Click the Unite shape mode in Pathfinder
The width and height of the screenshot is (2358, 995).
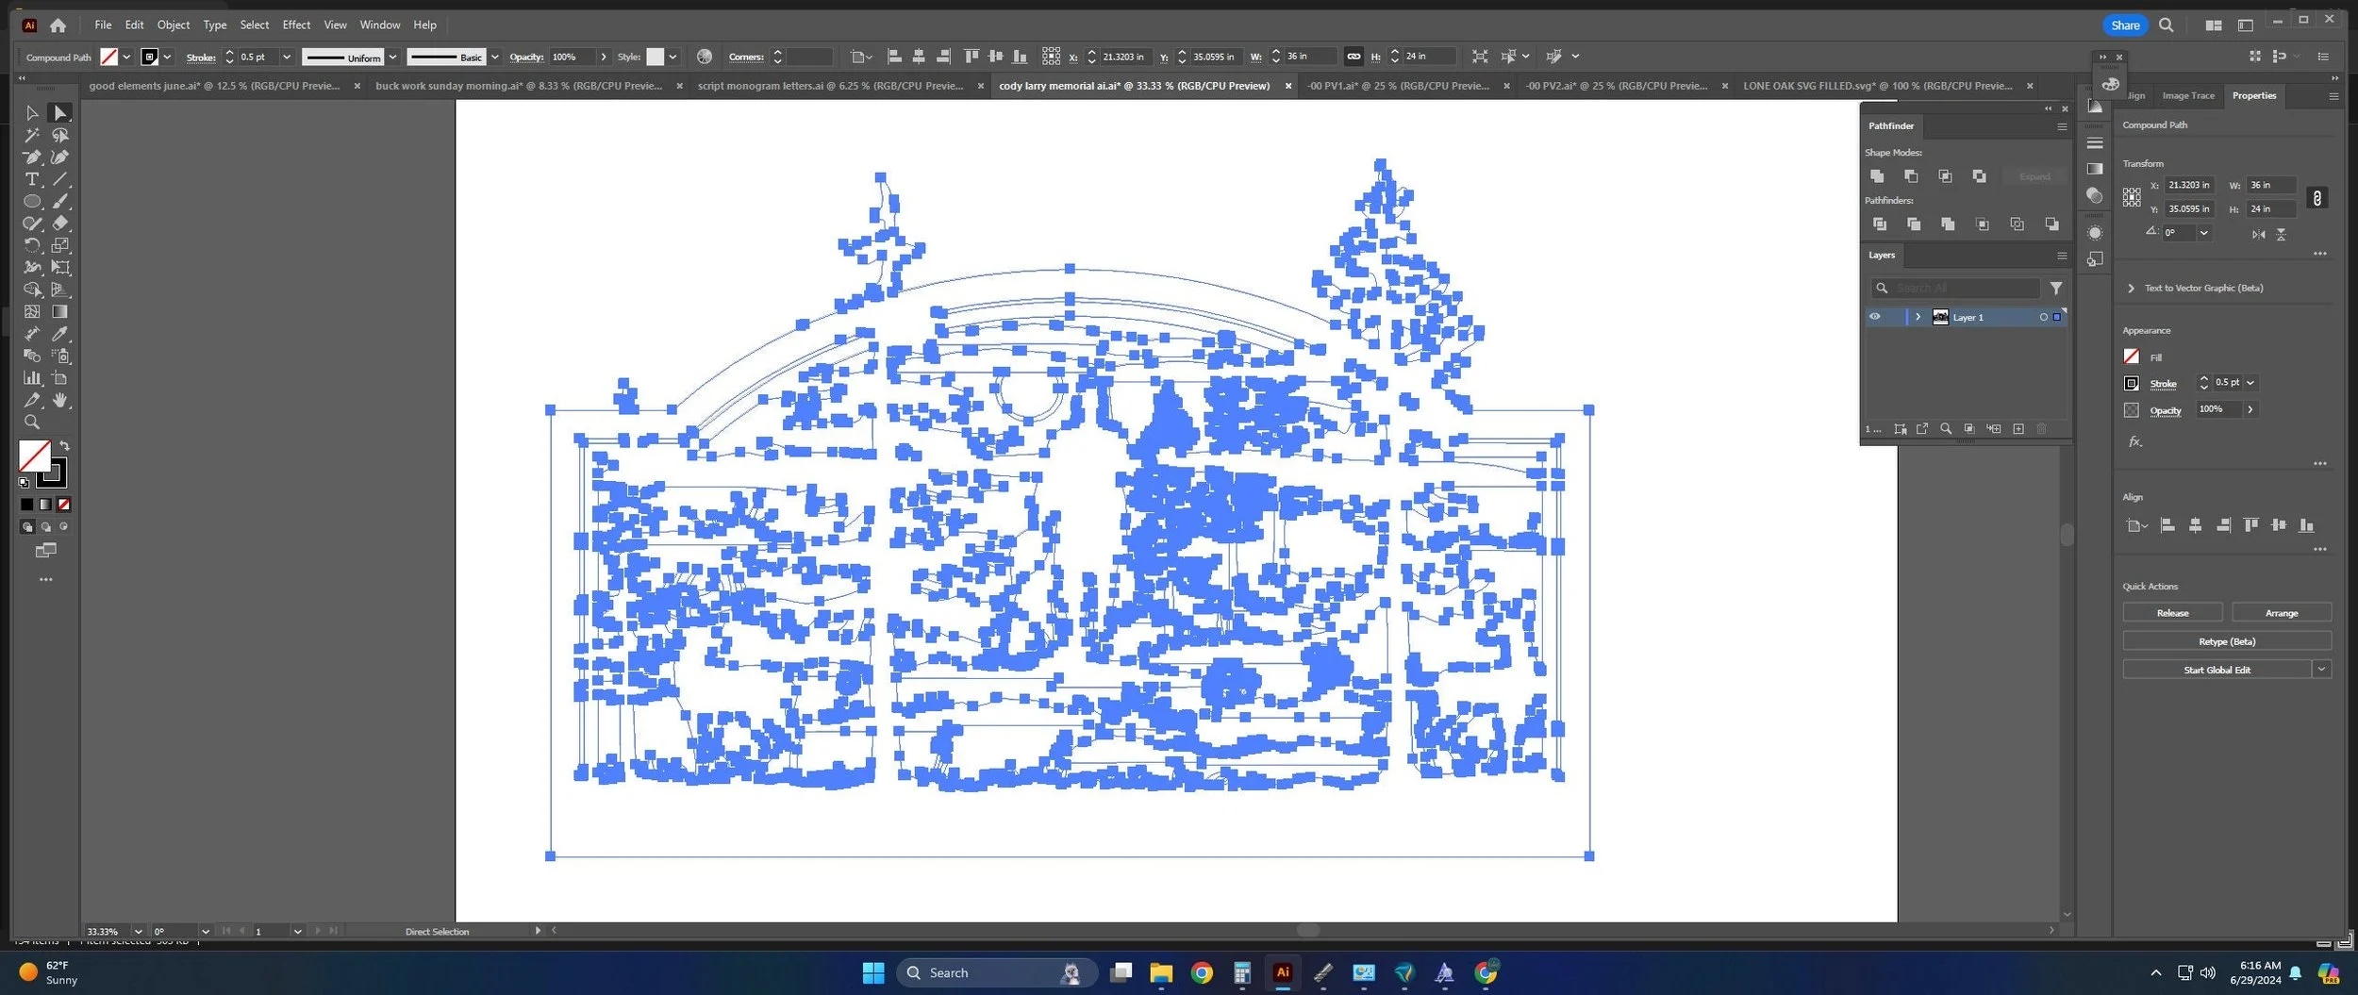(1877, 176)
